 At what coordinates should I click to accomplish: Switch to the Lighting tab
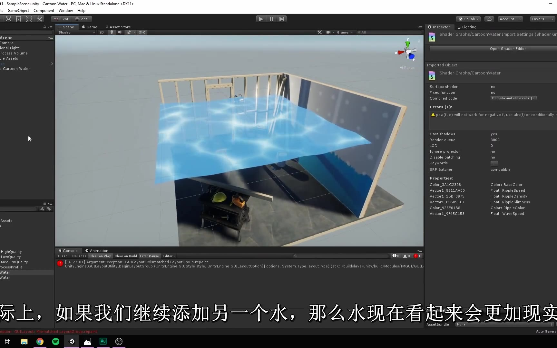[x=467, y=27]
